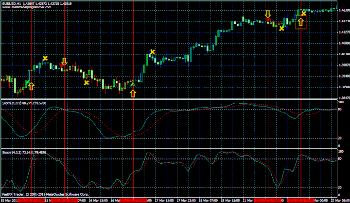This screenshot has width=350, height=203.
Task: Select the yellow up arrow on the 2011.03.17 07:00 line
Action: point(133,94)
